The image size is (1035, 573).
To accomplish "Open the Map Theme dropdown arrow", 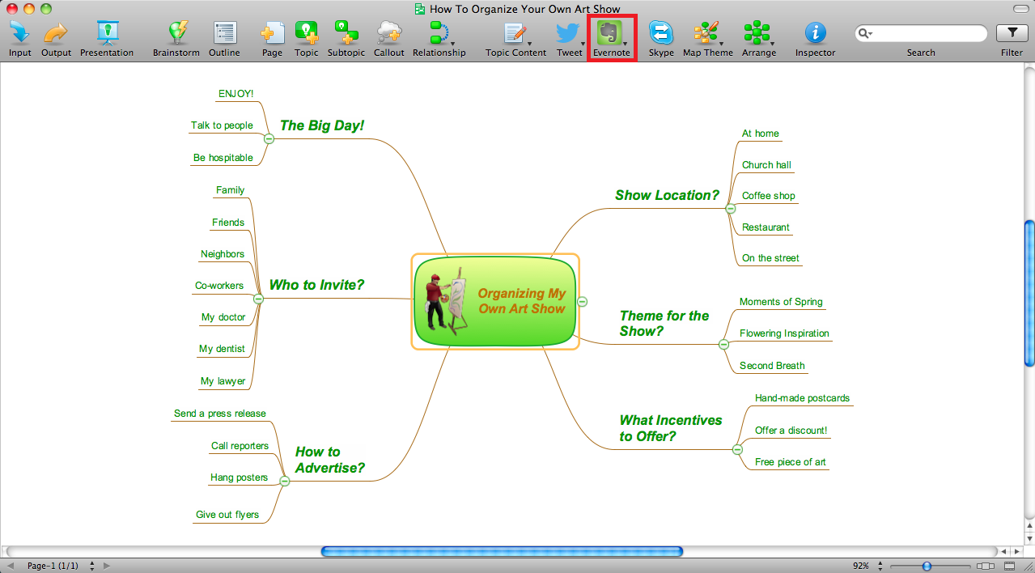I will point(721,43).
